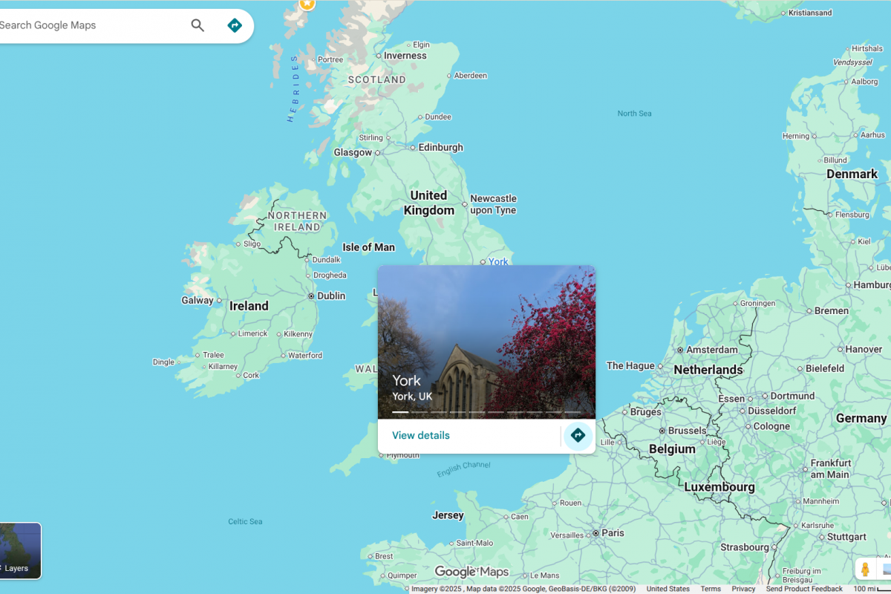The width and height of the screenshot is (891, 594).
Task: Select the York label on map
Action: point(498,261)
